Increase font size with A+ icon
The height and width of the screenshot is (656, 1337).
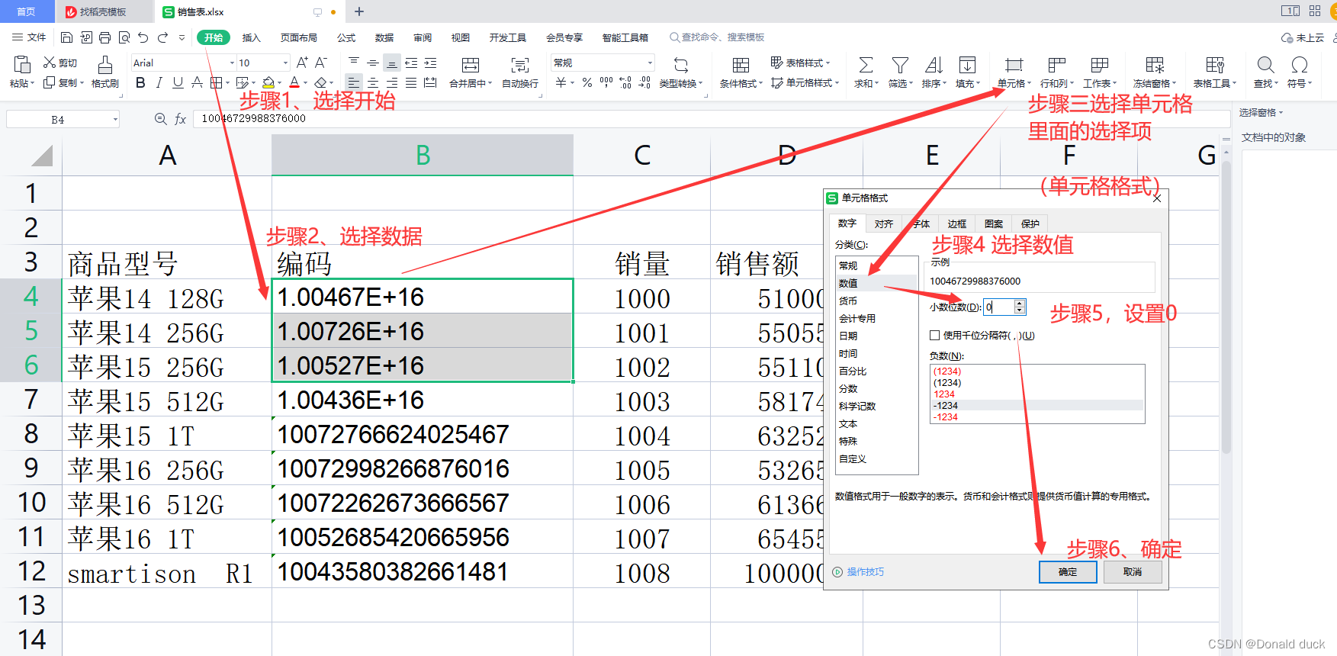(302, 63)
